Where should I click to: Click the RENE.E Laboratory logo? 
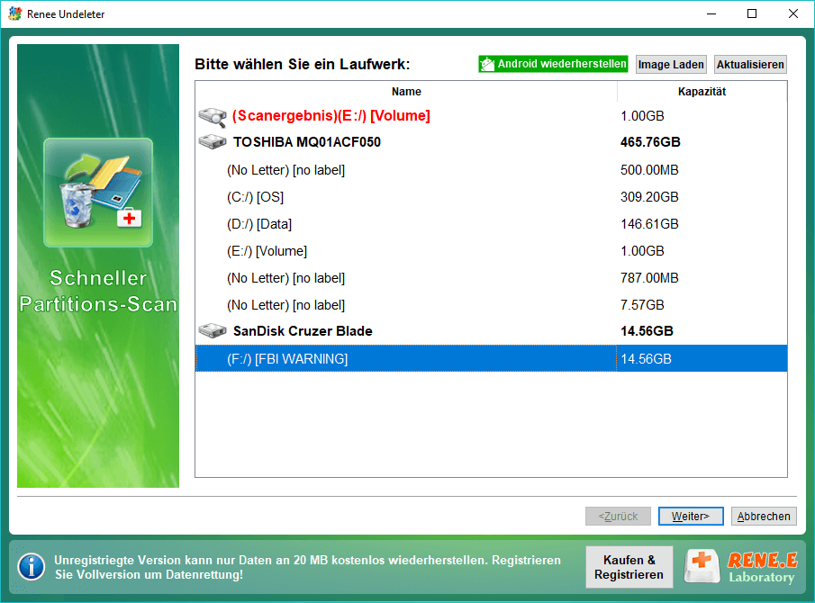click(x=740, y=567)
